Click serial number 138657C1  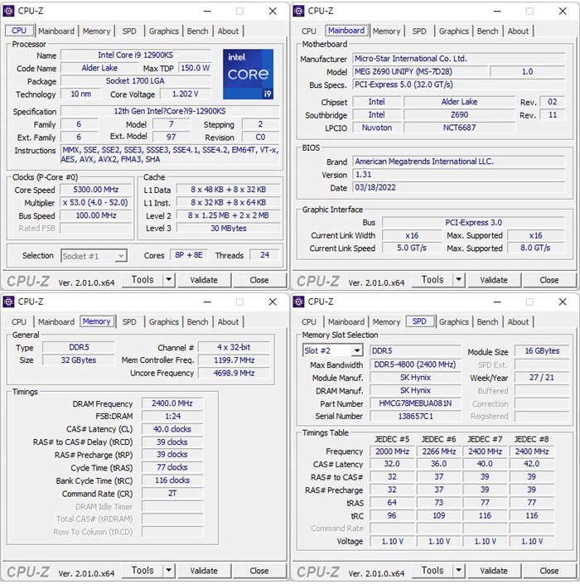415,417
